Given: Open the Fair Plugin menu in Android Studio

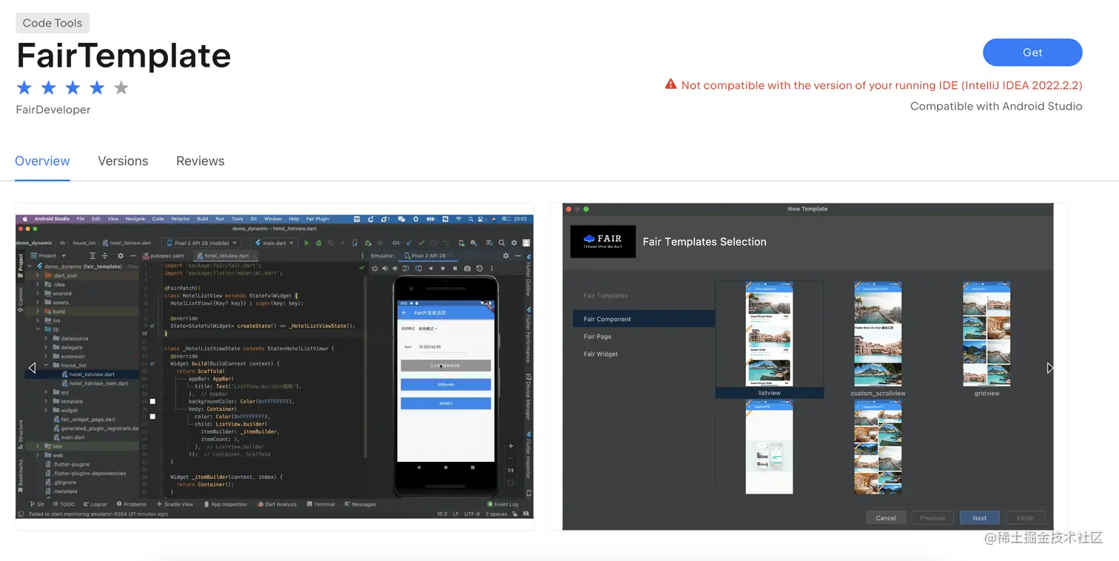Looking at the screenshot, I should pos(317,219).
